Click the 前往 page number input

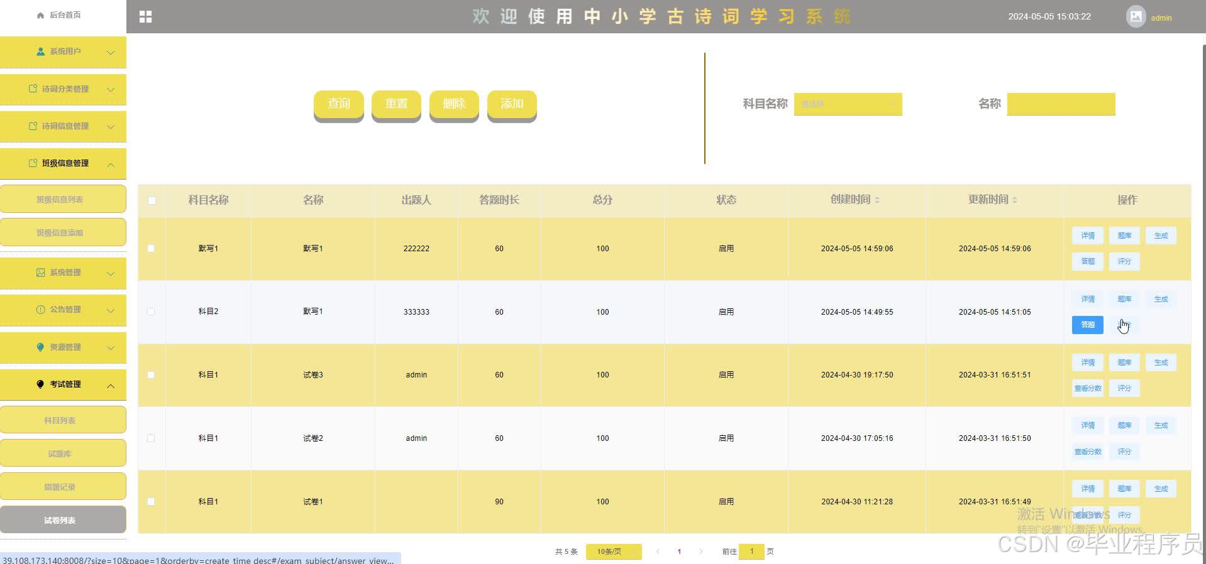(751, 551)
